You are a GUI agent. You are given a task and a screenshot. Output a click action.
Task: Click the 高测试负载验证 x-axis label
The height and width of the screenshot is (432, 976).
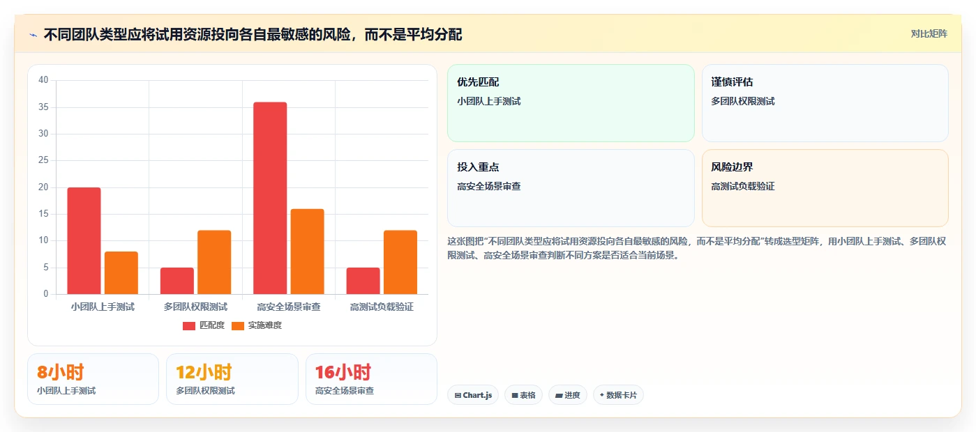point(382,307)
